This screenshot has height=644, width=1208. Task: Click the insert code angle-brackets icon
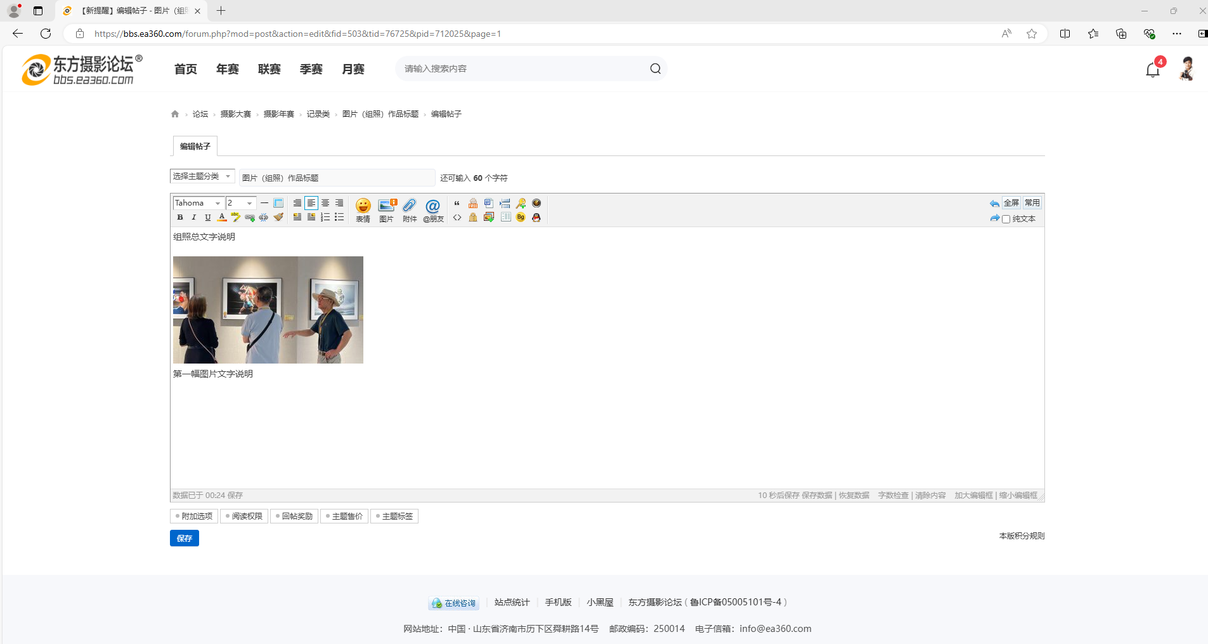tap(457, 218)
